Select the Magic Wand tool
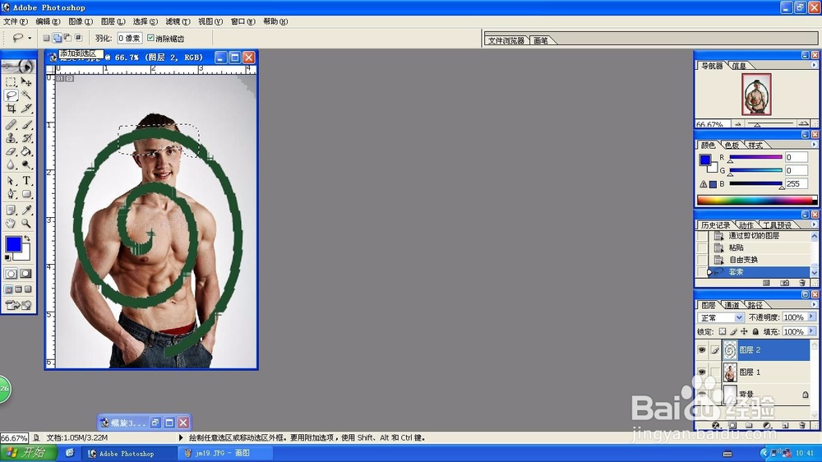 (26, 95)
